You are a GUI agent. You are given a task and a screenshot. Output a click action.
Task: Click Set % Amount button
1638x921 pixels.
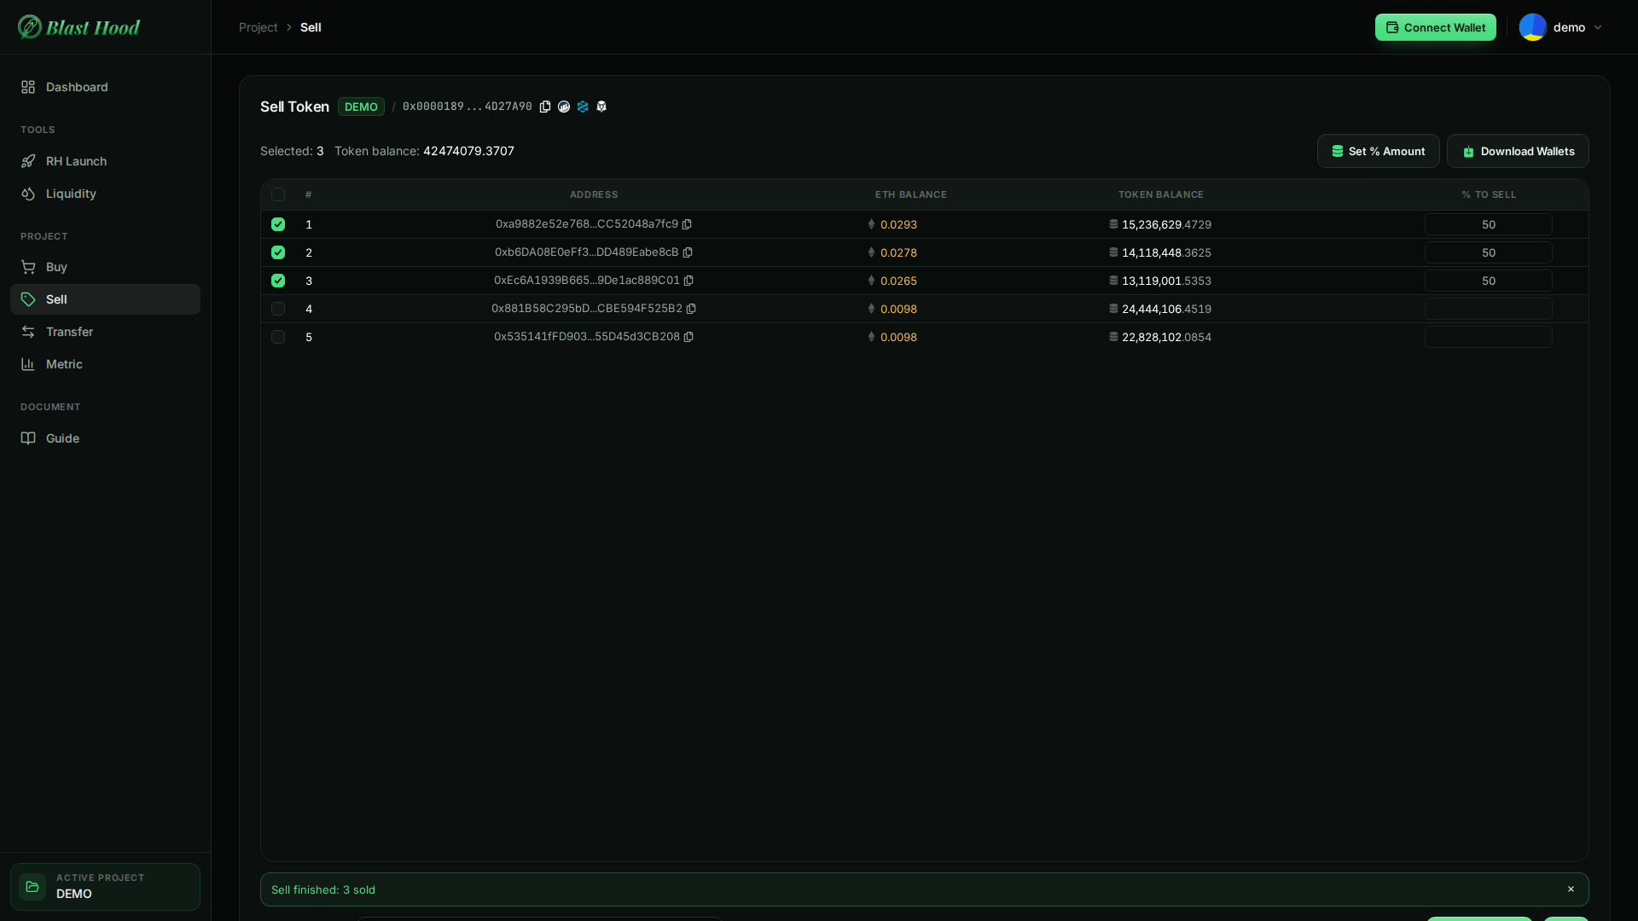click(x=1378, y=151)
